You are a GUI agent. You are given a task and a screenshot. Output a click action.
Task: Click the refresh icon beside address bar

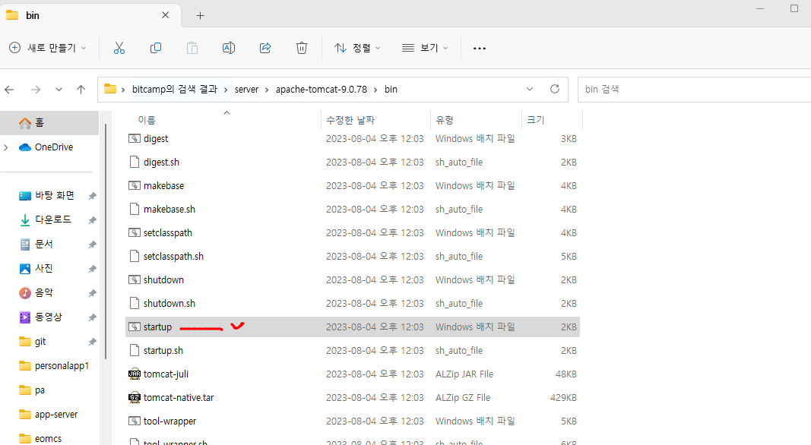coord(555,89)
